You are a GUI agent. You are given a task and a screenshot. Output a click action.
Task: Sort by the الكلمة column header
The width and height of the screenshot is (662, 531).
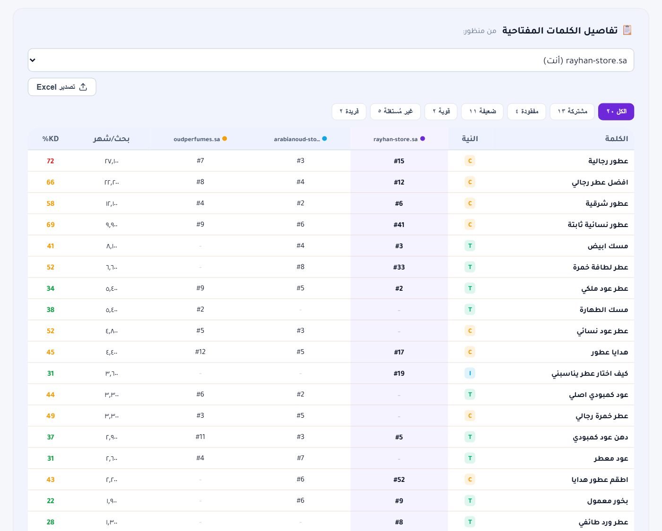(617, 139)
